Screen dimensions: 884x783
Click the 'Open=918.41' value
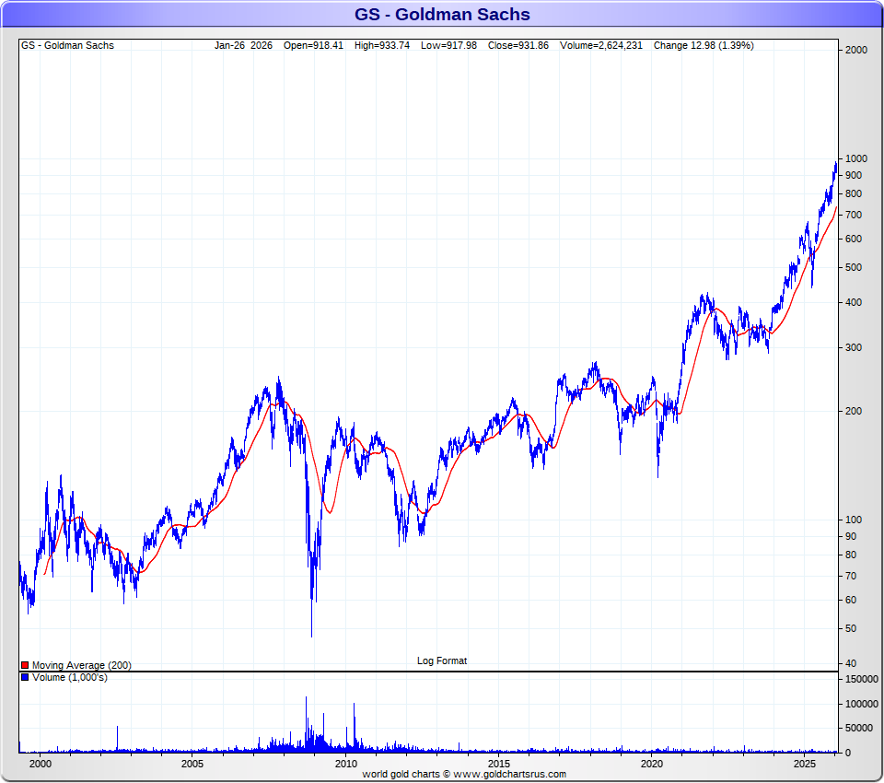pyautogui.click(x=313, y=45)
